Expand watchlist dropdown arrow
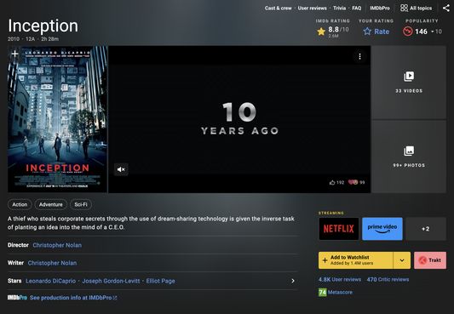 click(x=402, y=260)
